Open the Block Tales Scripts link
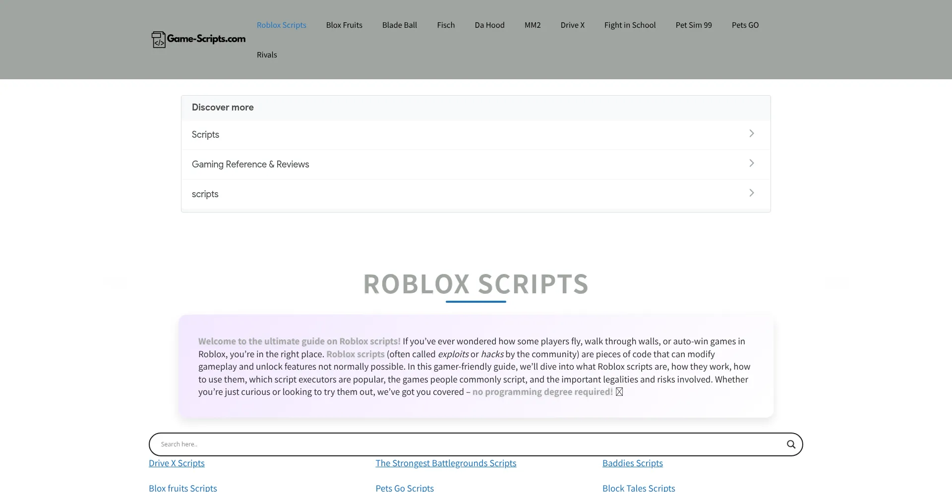Image resolution: width=952 pixels, height=492 pixels. pos(639,488)
